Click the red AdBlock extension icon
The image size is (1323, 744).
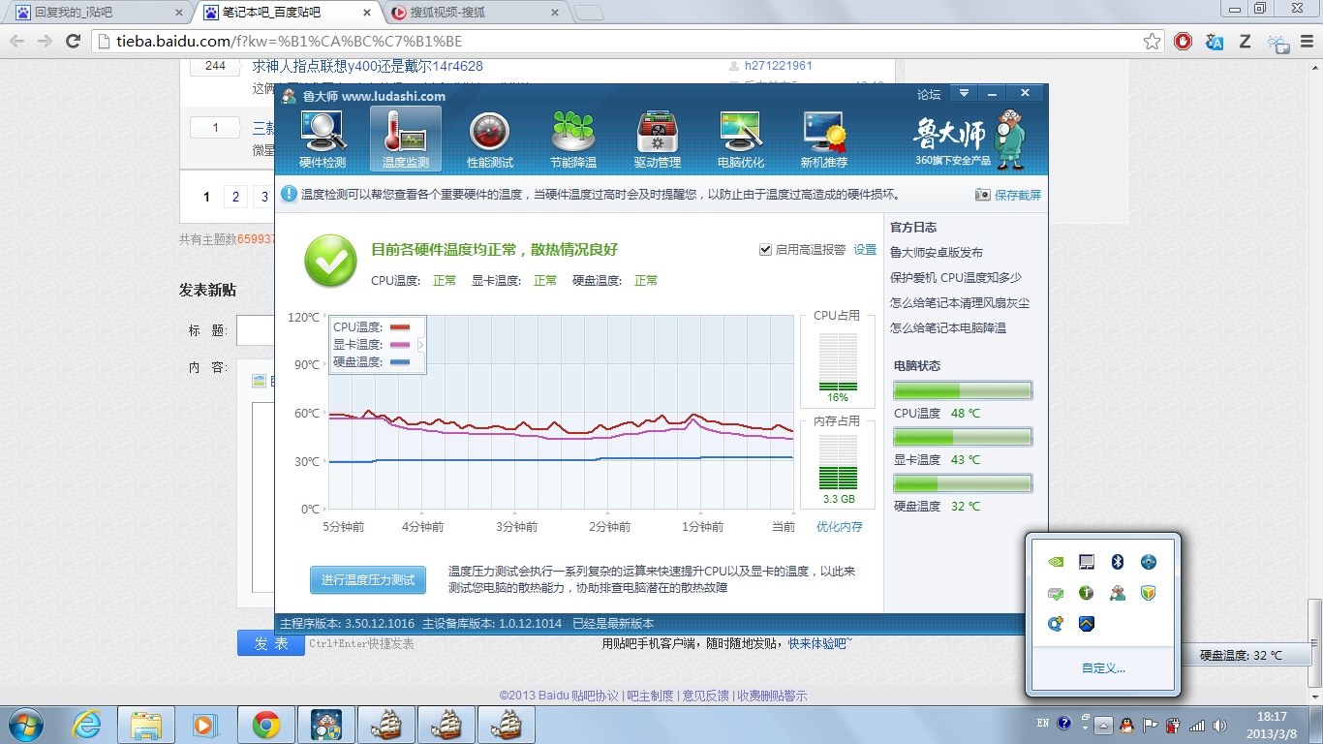(1183, 42)
